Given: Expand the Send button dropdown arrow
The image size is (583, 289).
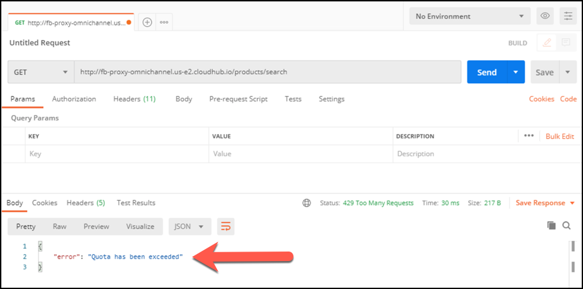Looking at the screenshot, I should (516, 72).
